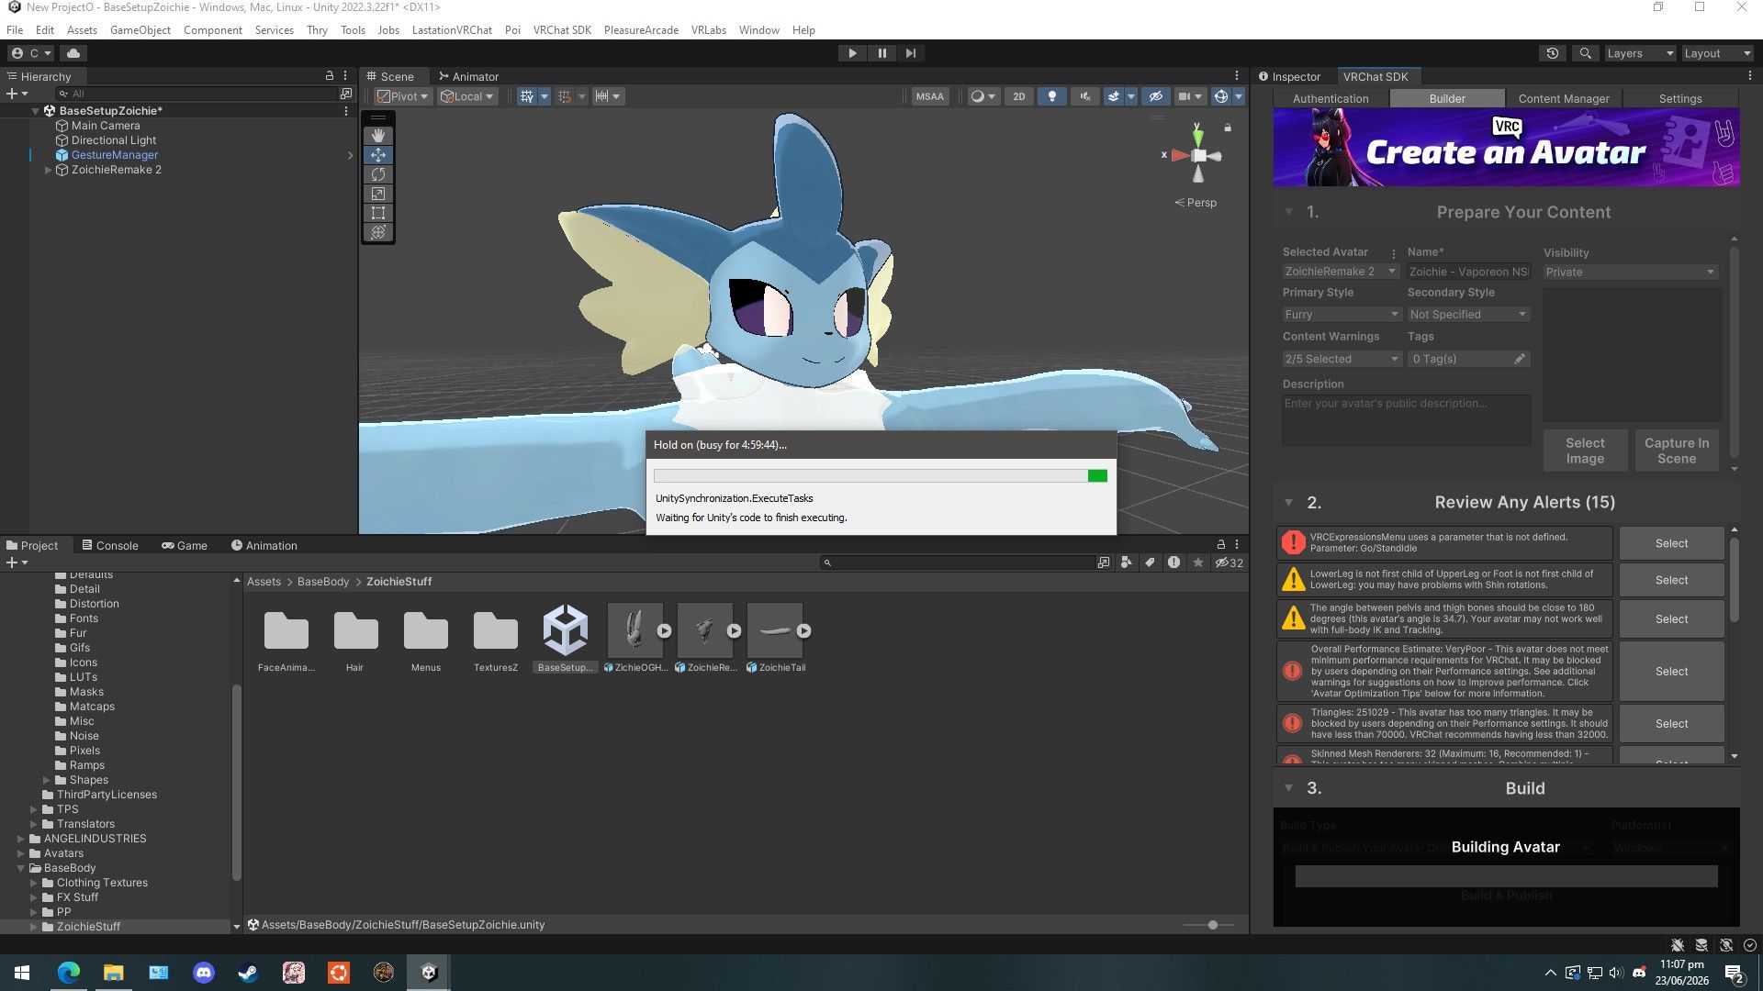
Task: Toggle grid visibility in Scene view
Action: 526,96
